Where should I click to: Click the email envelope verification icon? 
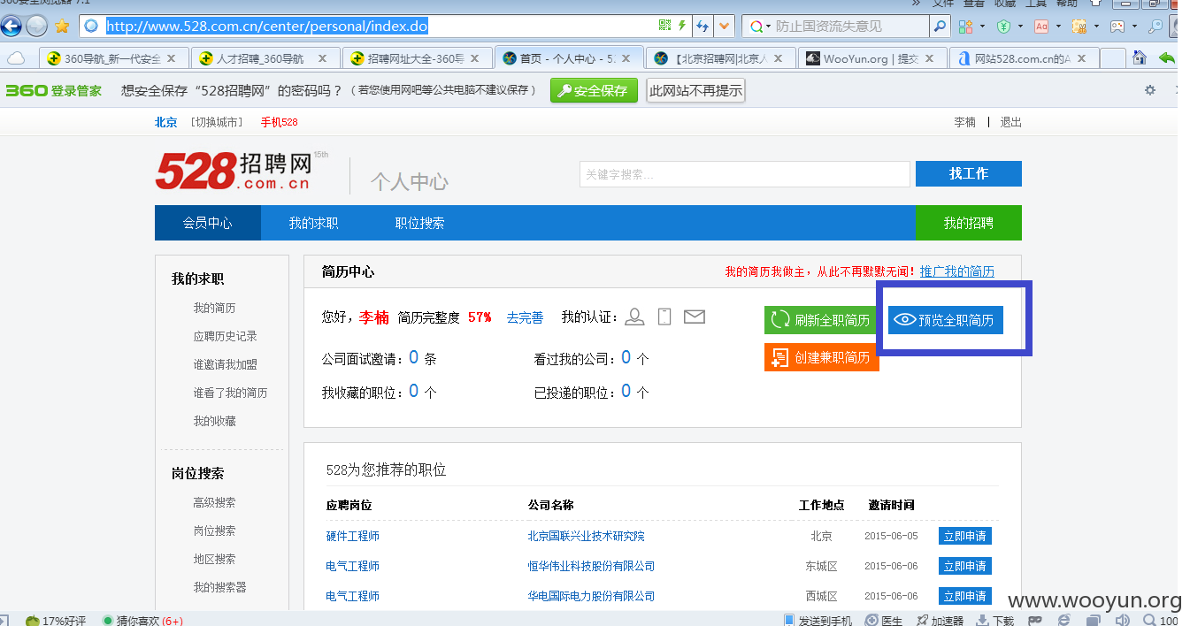pos(695,317)
